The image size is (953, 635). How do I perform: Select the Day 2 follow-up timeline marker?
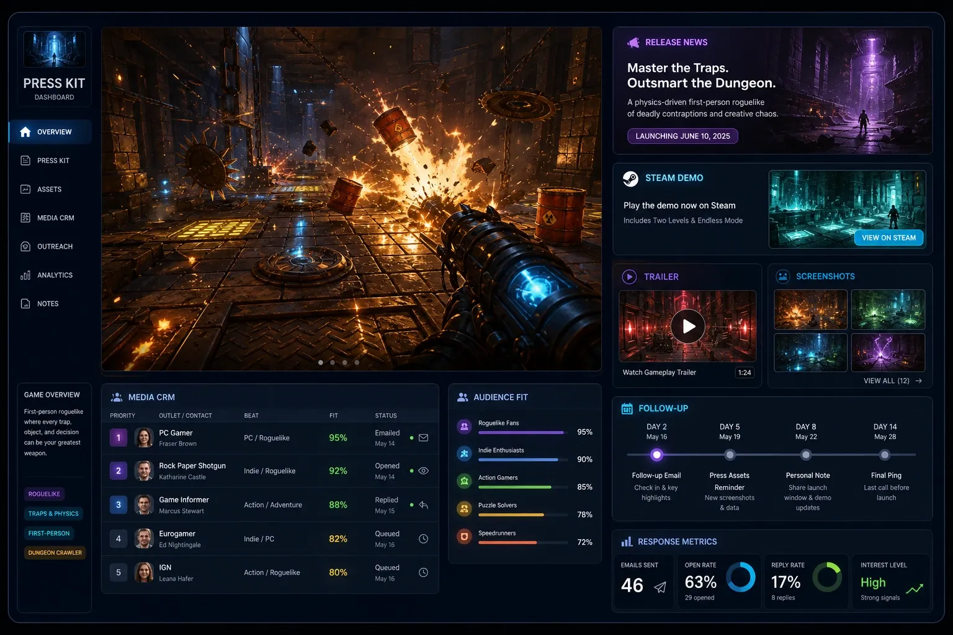click(x=656, y=455)
